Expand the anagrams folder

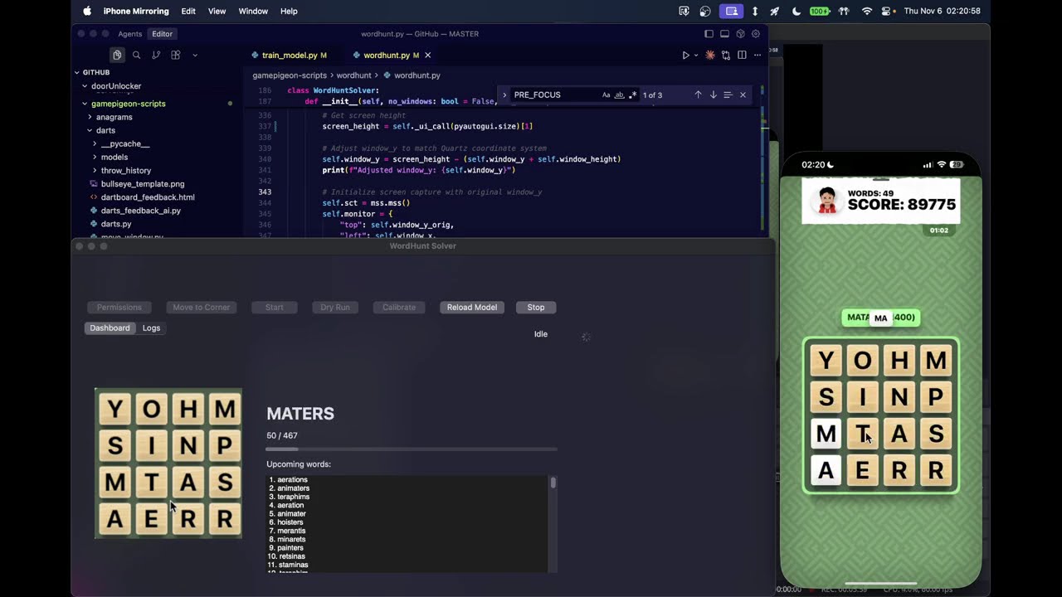(x=114, y=117)
